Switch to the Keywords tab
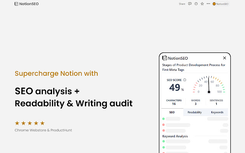This screenshot has width=245, height=153. pos(217,112)
